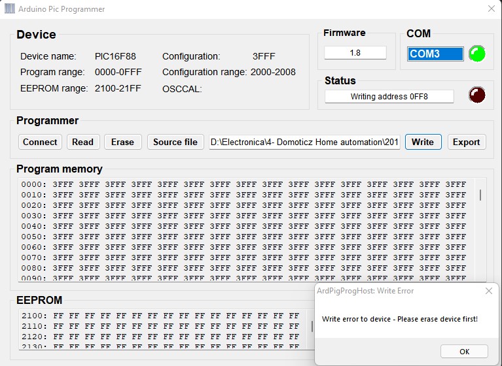This screenshot has height=366, width=502.
Task: Close the Write Error dialog with X
Action: tap(488, 291)
